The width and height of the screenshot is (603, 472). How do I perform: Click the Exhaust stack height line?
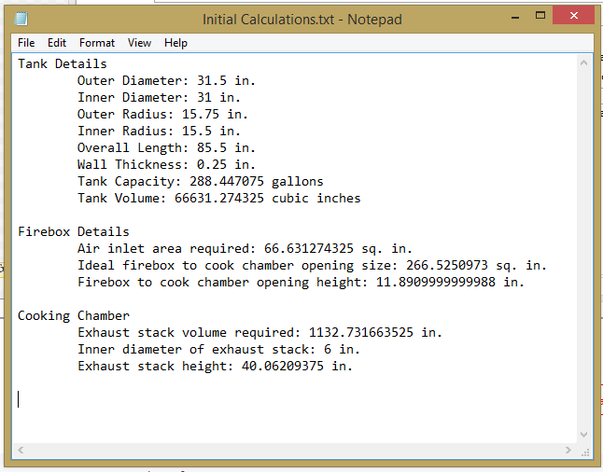[x=215, y=367]
